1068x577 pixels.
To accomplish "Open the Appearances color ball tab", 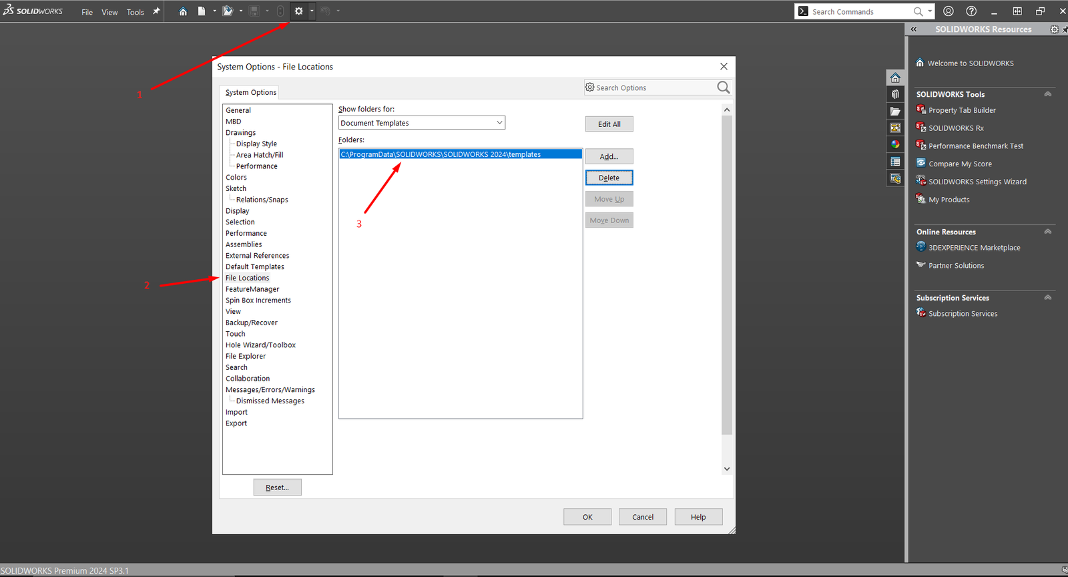I will point(895,144).
